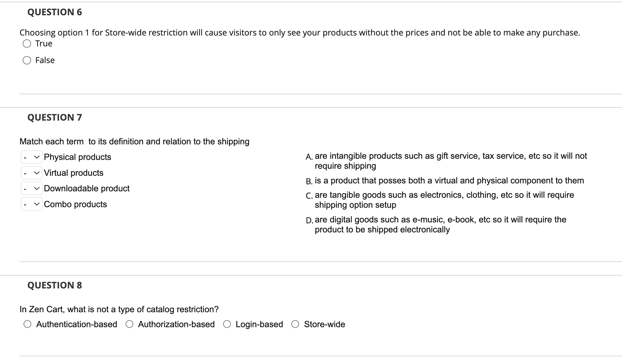622x358 pixels.
Task: Click the QUESTION 6 heading
Action: point(55,12)
